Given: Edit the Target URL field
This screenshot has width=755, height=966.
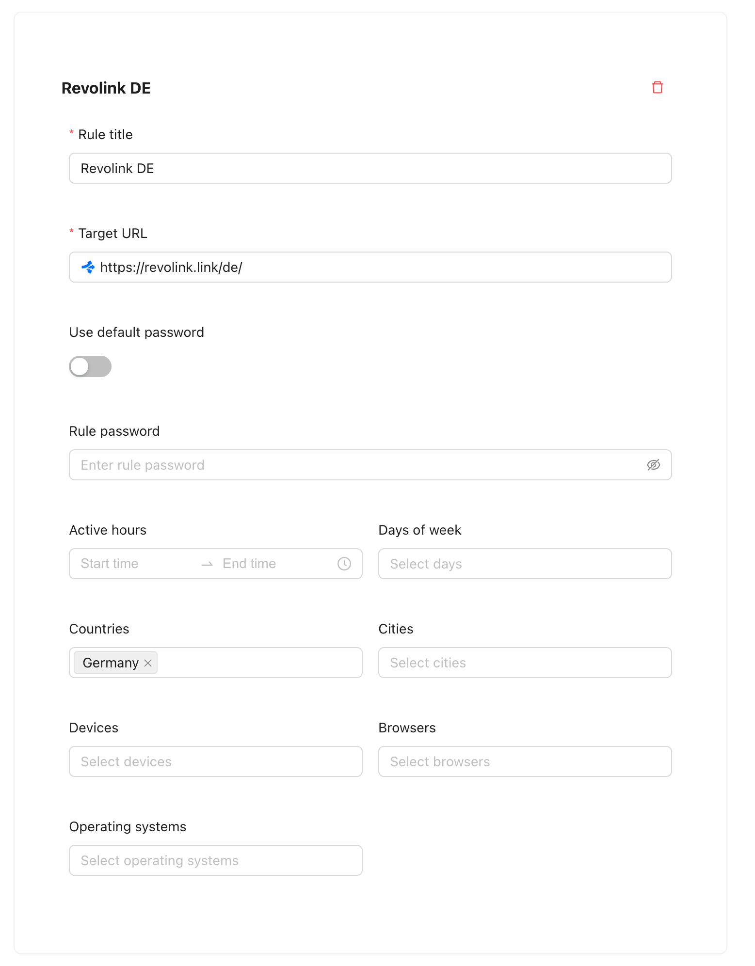Looking at the screenshot, I should click(x=370, y=268).
